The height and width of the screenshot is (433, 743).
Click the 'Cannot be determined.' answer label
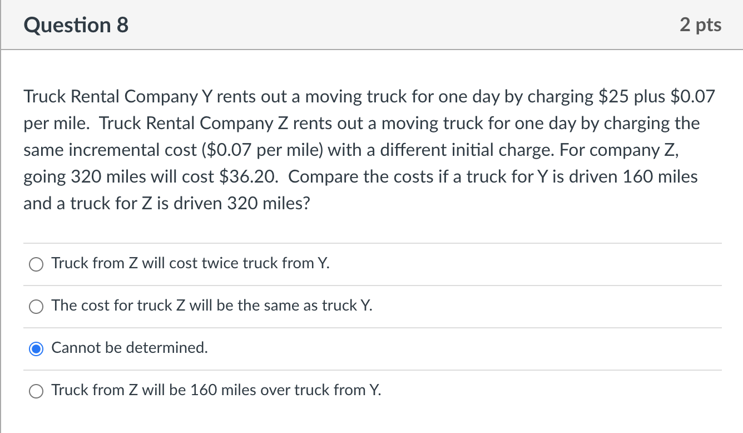point(130,348)
